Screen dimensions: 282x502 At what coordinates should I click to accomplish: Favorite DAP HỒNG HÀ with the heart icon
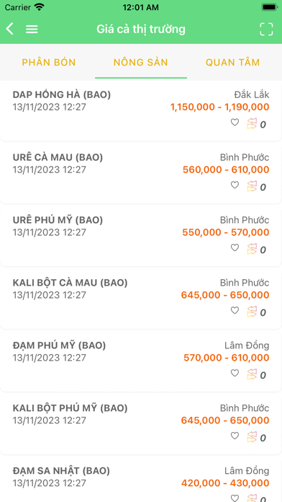235,123
